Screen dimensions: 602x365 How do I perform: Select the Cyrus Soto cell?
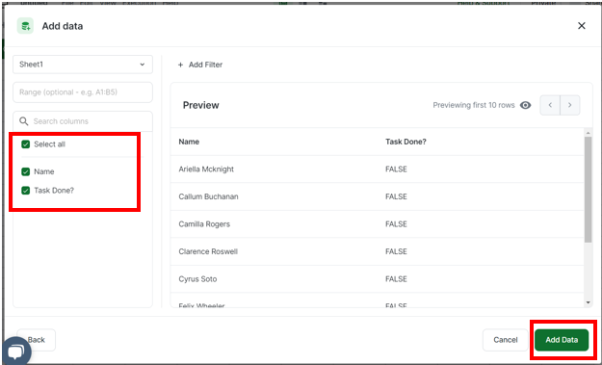[x=197, y=279]
